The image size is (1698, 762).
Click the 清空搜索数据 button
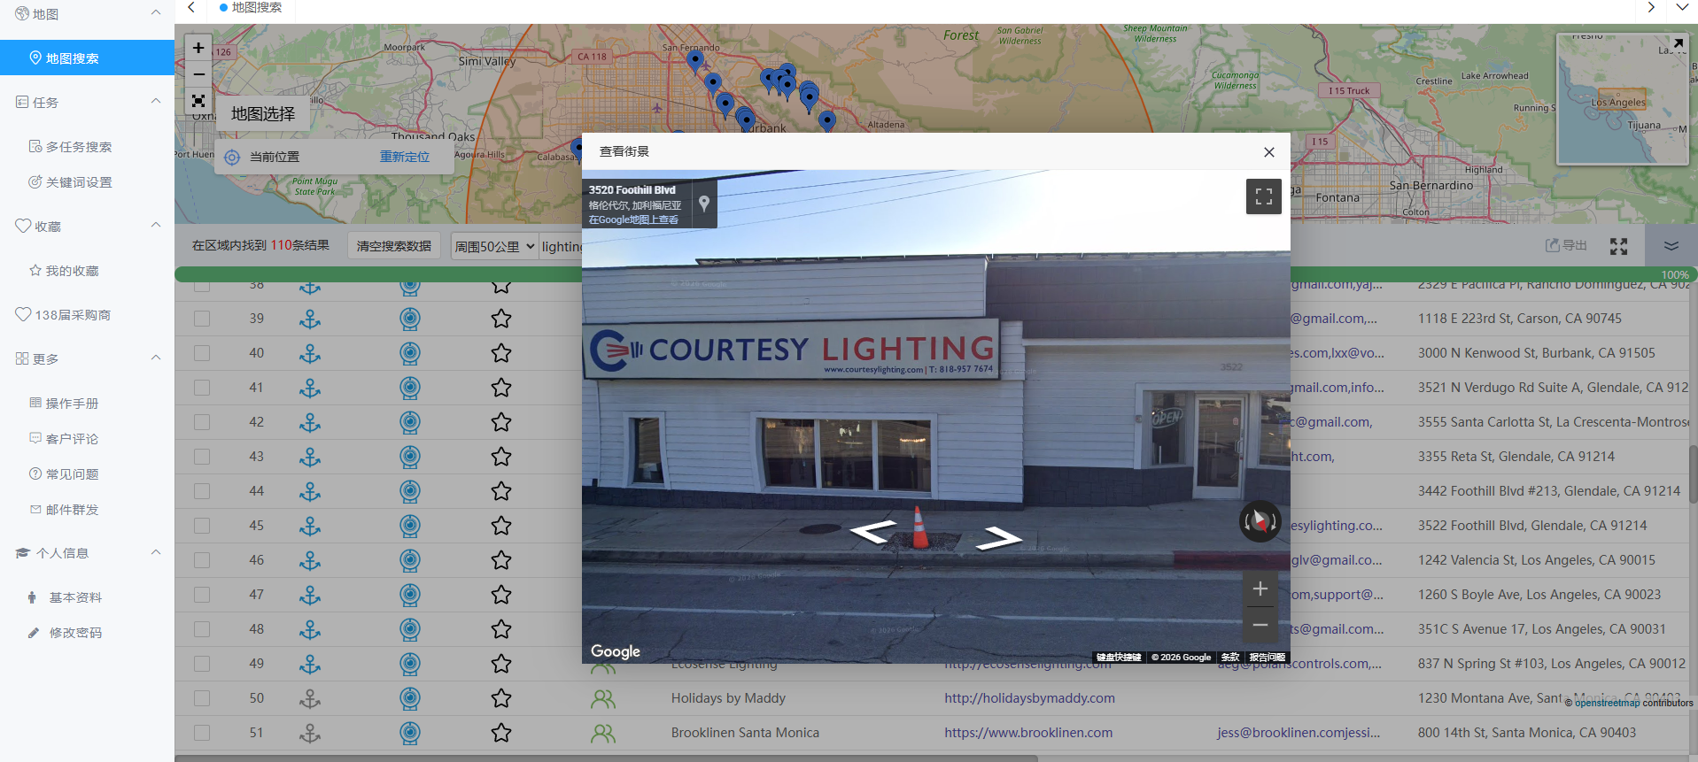(393, 246)
